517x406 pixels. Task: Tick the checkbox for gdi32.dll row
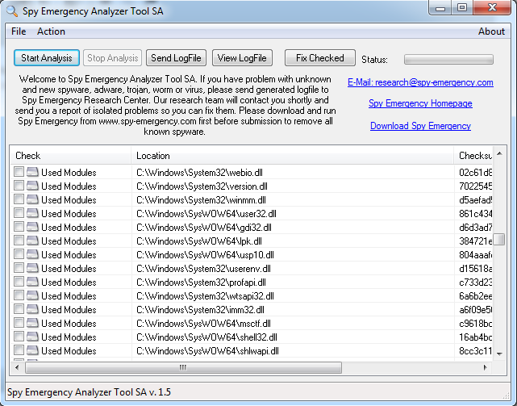pyautogui.click(x=19, y=227)
